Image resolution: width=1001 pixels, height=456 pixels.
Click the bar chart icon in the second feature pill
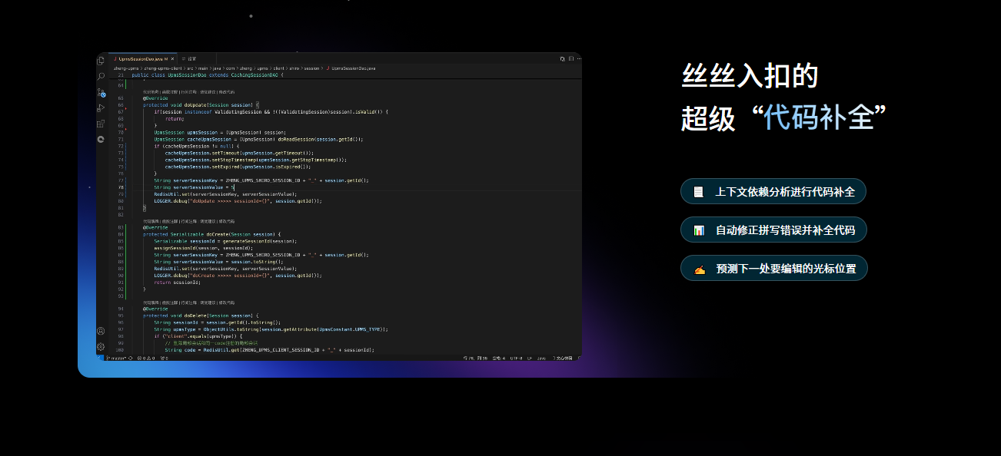coord(699,230)
